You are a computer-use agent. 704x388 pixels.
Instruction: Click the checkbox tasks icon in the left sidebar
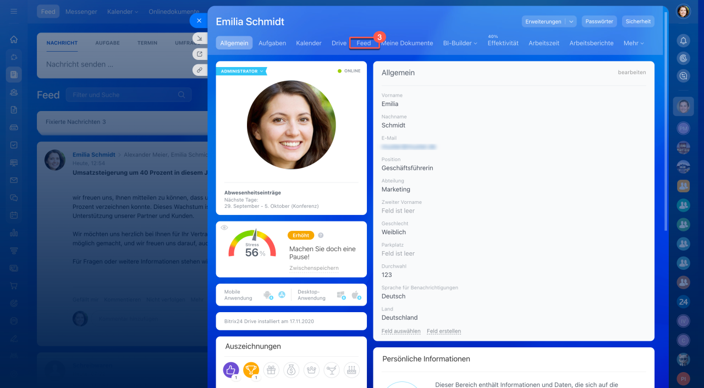tap(14, 145)
